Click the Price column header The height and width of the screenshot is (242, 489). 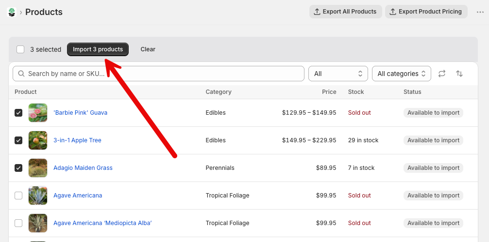tap(329, 92)
